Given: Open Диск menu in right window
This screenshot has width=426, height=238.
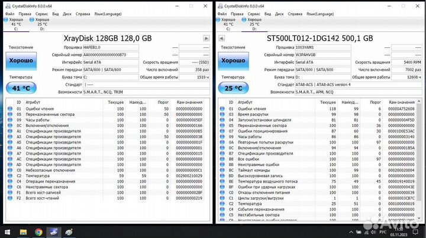Looking at the screenshot, I should pos(279,14).
